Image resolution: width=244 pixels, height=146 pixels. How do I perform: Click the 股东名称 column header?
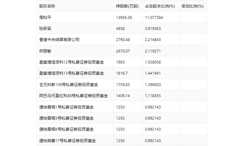click(47, 6)
